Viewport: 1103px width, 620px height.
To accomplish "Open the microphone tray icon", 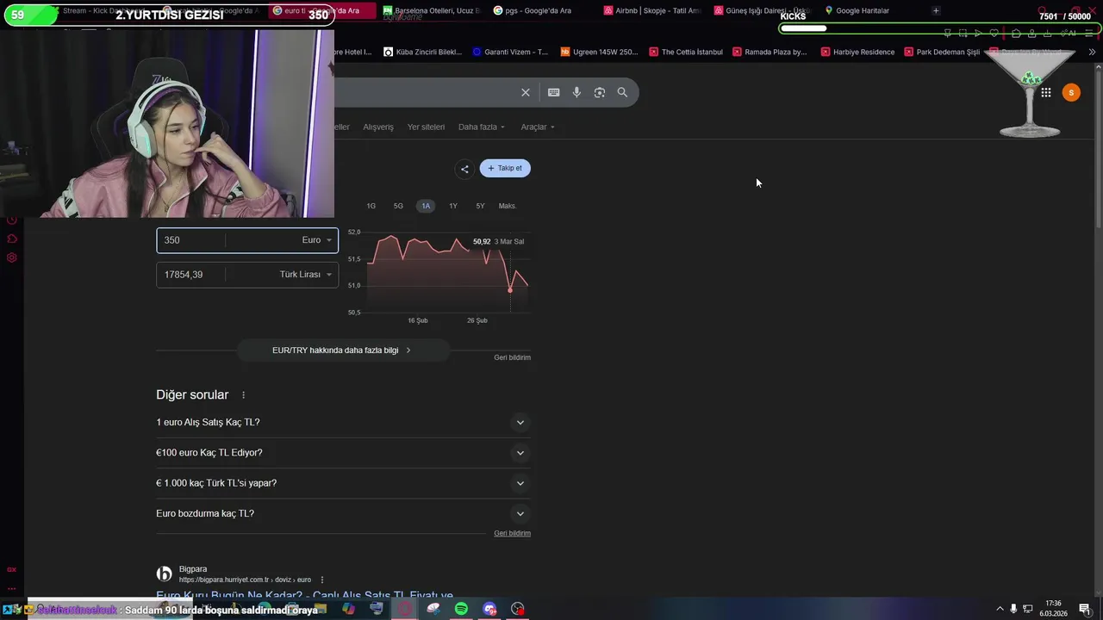I will click(1013, 609).
